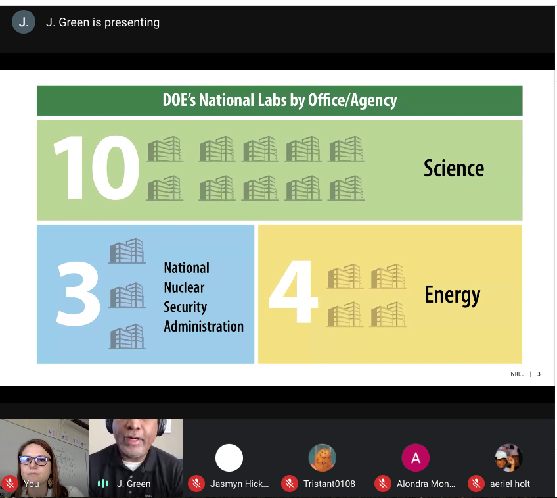The image size is (557, 498).
Task: Click the 'aeriel holt' participant name
Action: (x=510, y=484)
